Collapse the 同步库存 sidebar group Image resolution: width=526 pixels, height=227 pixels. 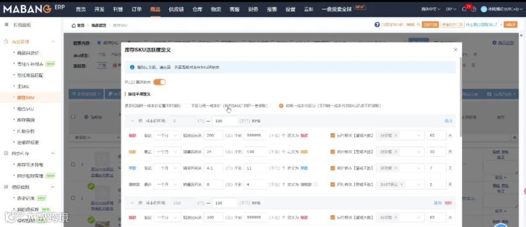tap(53, 153)
